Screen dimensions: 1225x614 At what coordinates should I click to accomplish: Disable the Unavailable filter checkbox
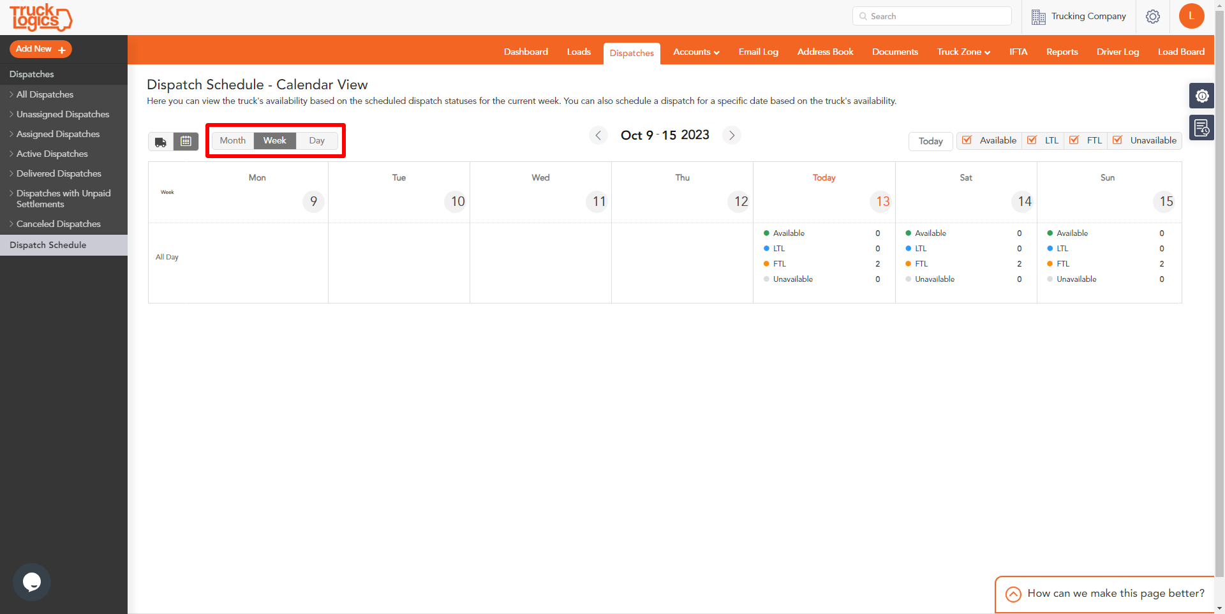tap(1117, 140)
